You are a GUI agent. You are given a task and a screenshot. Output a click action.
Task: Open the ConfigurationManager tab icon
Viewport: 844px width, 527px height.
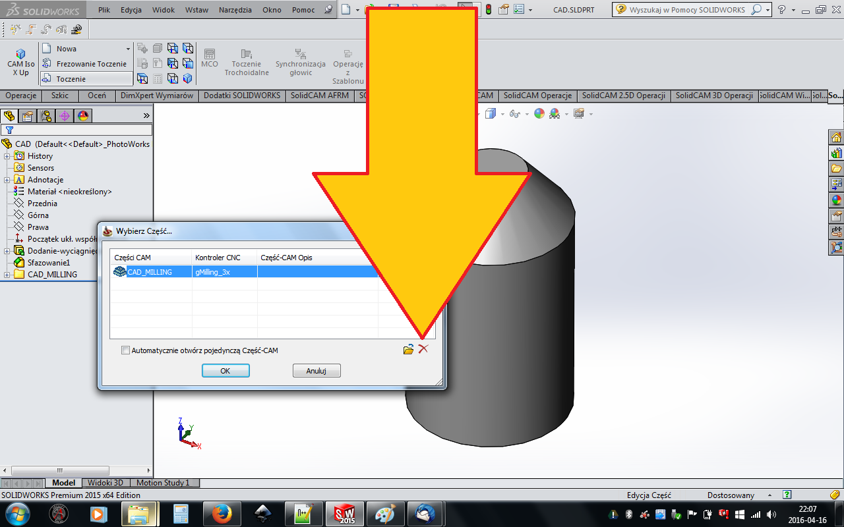(x=46, y=116)
